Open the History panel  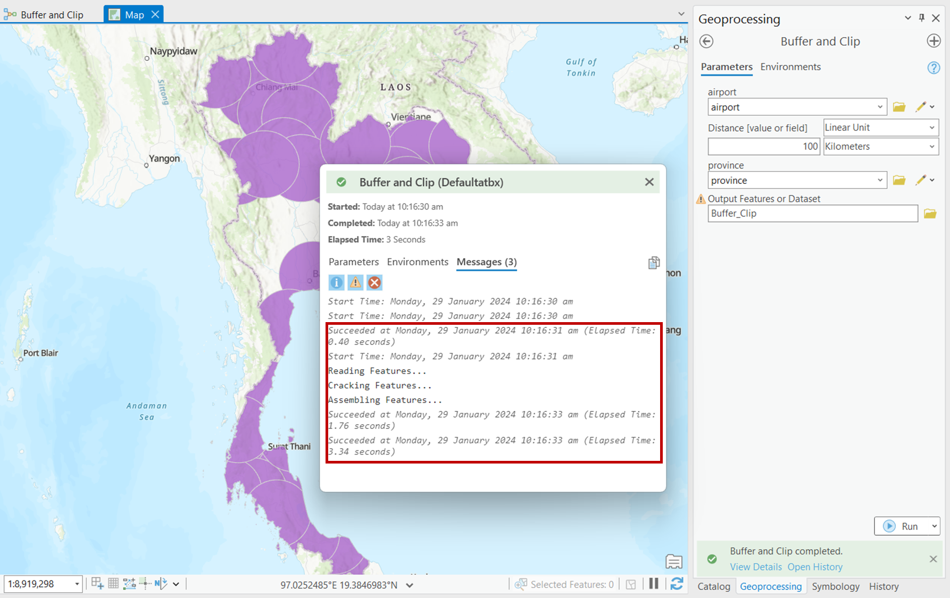[883, 586]
